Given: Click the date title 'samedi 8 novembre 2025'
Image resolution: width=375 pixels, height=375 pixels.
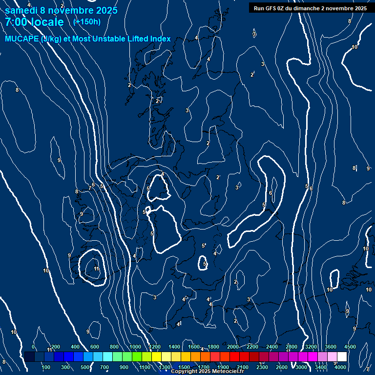Looking at the screenshot, I should 61,11.
